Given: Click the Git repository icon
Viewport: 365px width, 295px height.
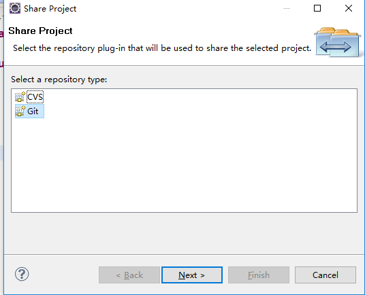Looking at the screenshot, I should pyautogui.click(x=20, y=111).
